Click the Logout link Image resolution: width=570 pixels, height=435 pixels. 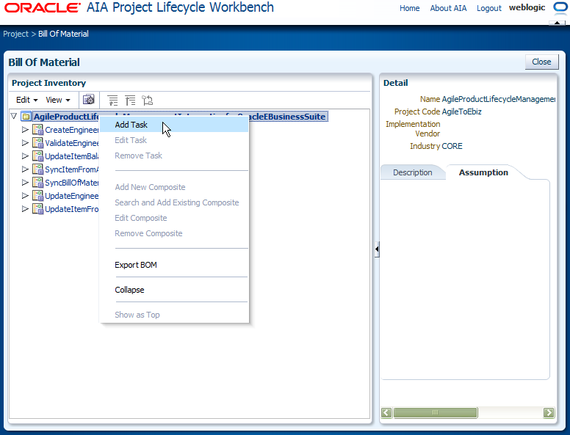point(489,8)
